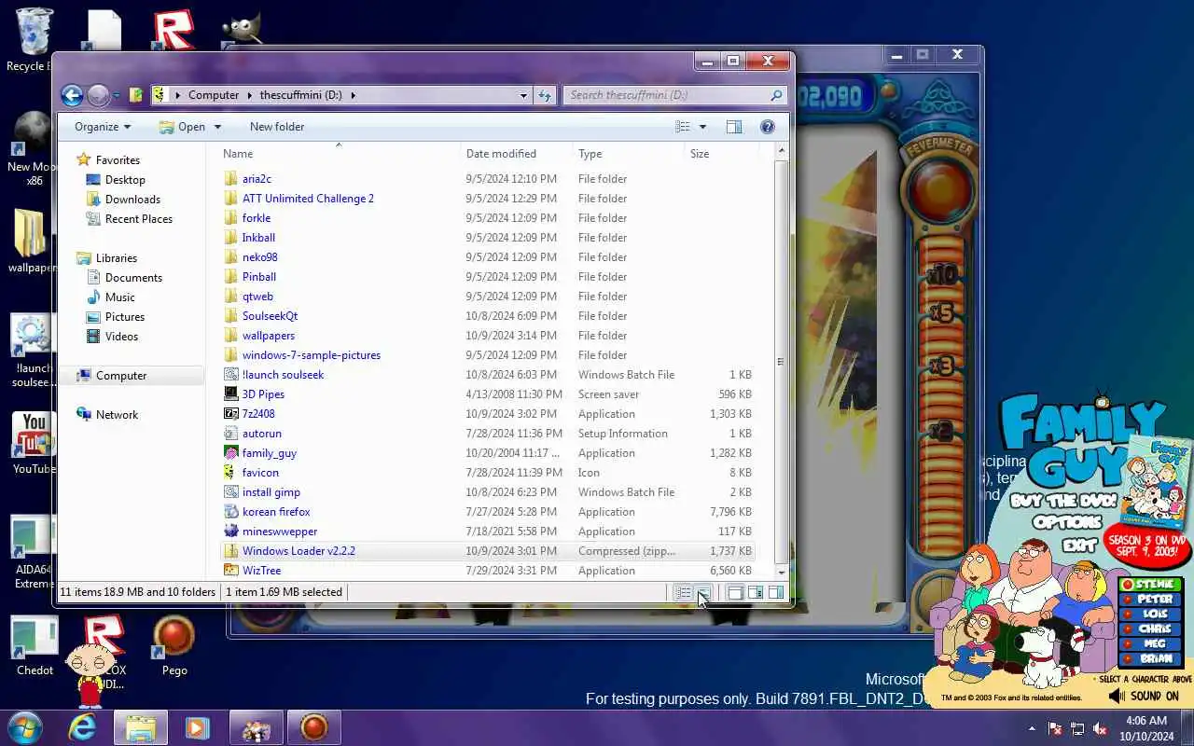Click the New folder toolbar button
Screen dimensions: 1194x746
277,127
